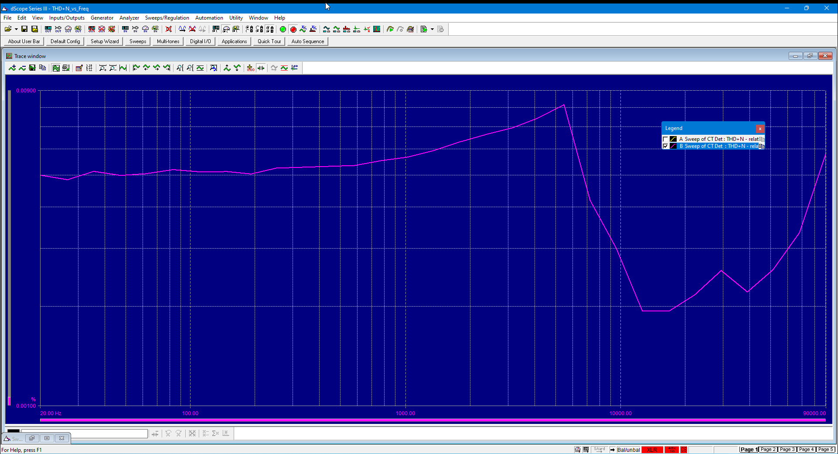Image resolution: width=838 pixels, height=454 pixels.
Task: Click the Setup Wizard button
Action: click(105, 41)
